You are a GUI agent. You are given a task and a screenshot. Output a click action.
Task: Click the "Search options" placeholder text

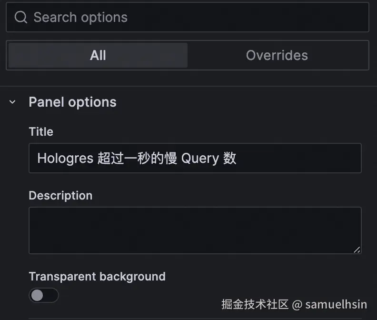80,17
